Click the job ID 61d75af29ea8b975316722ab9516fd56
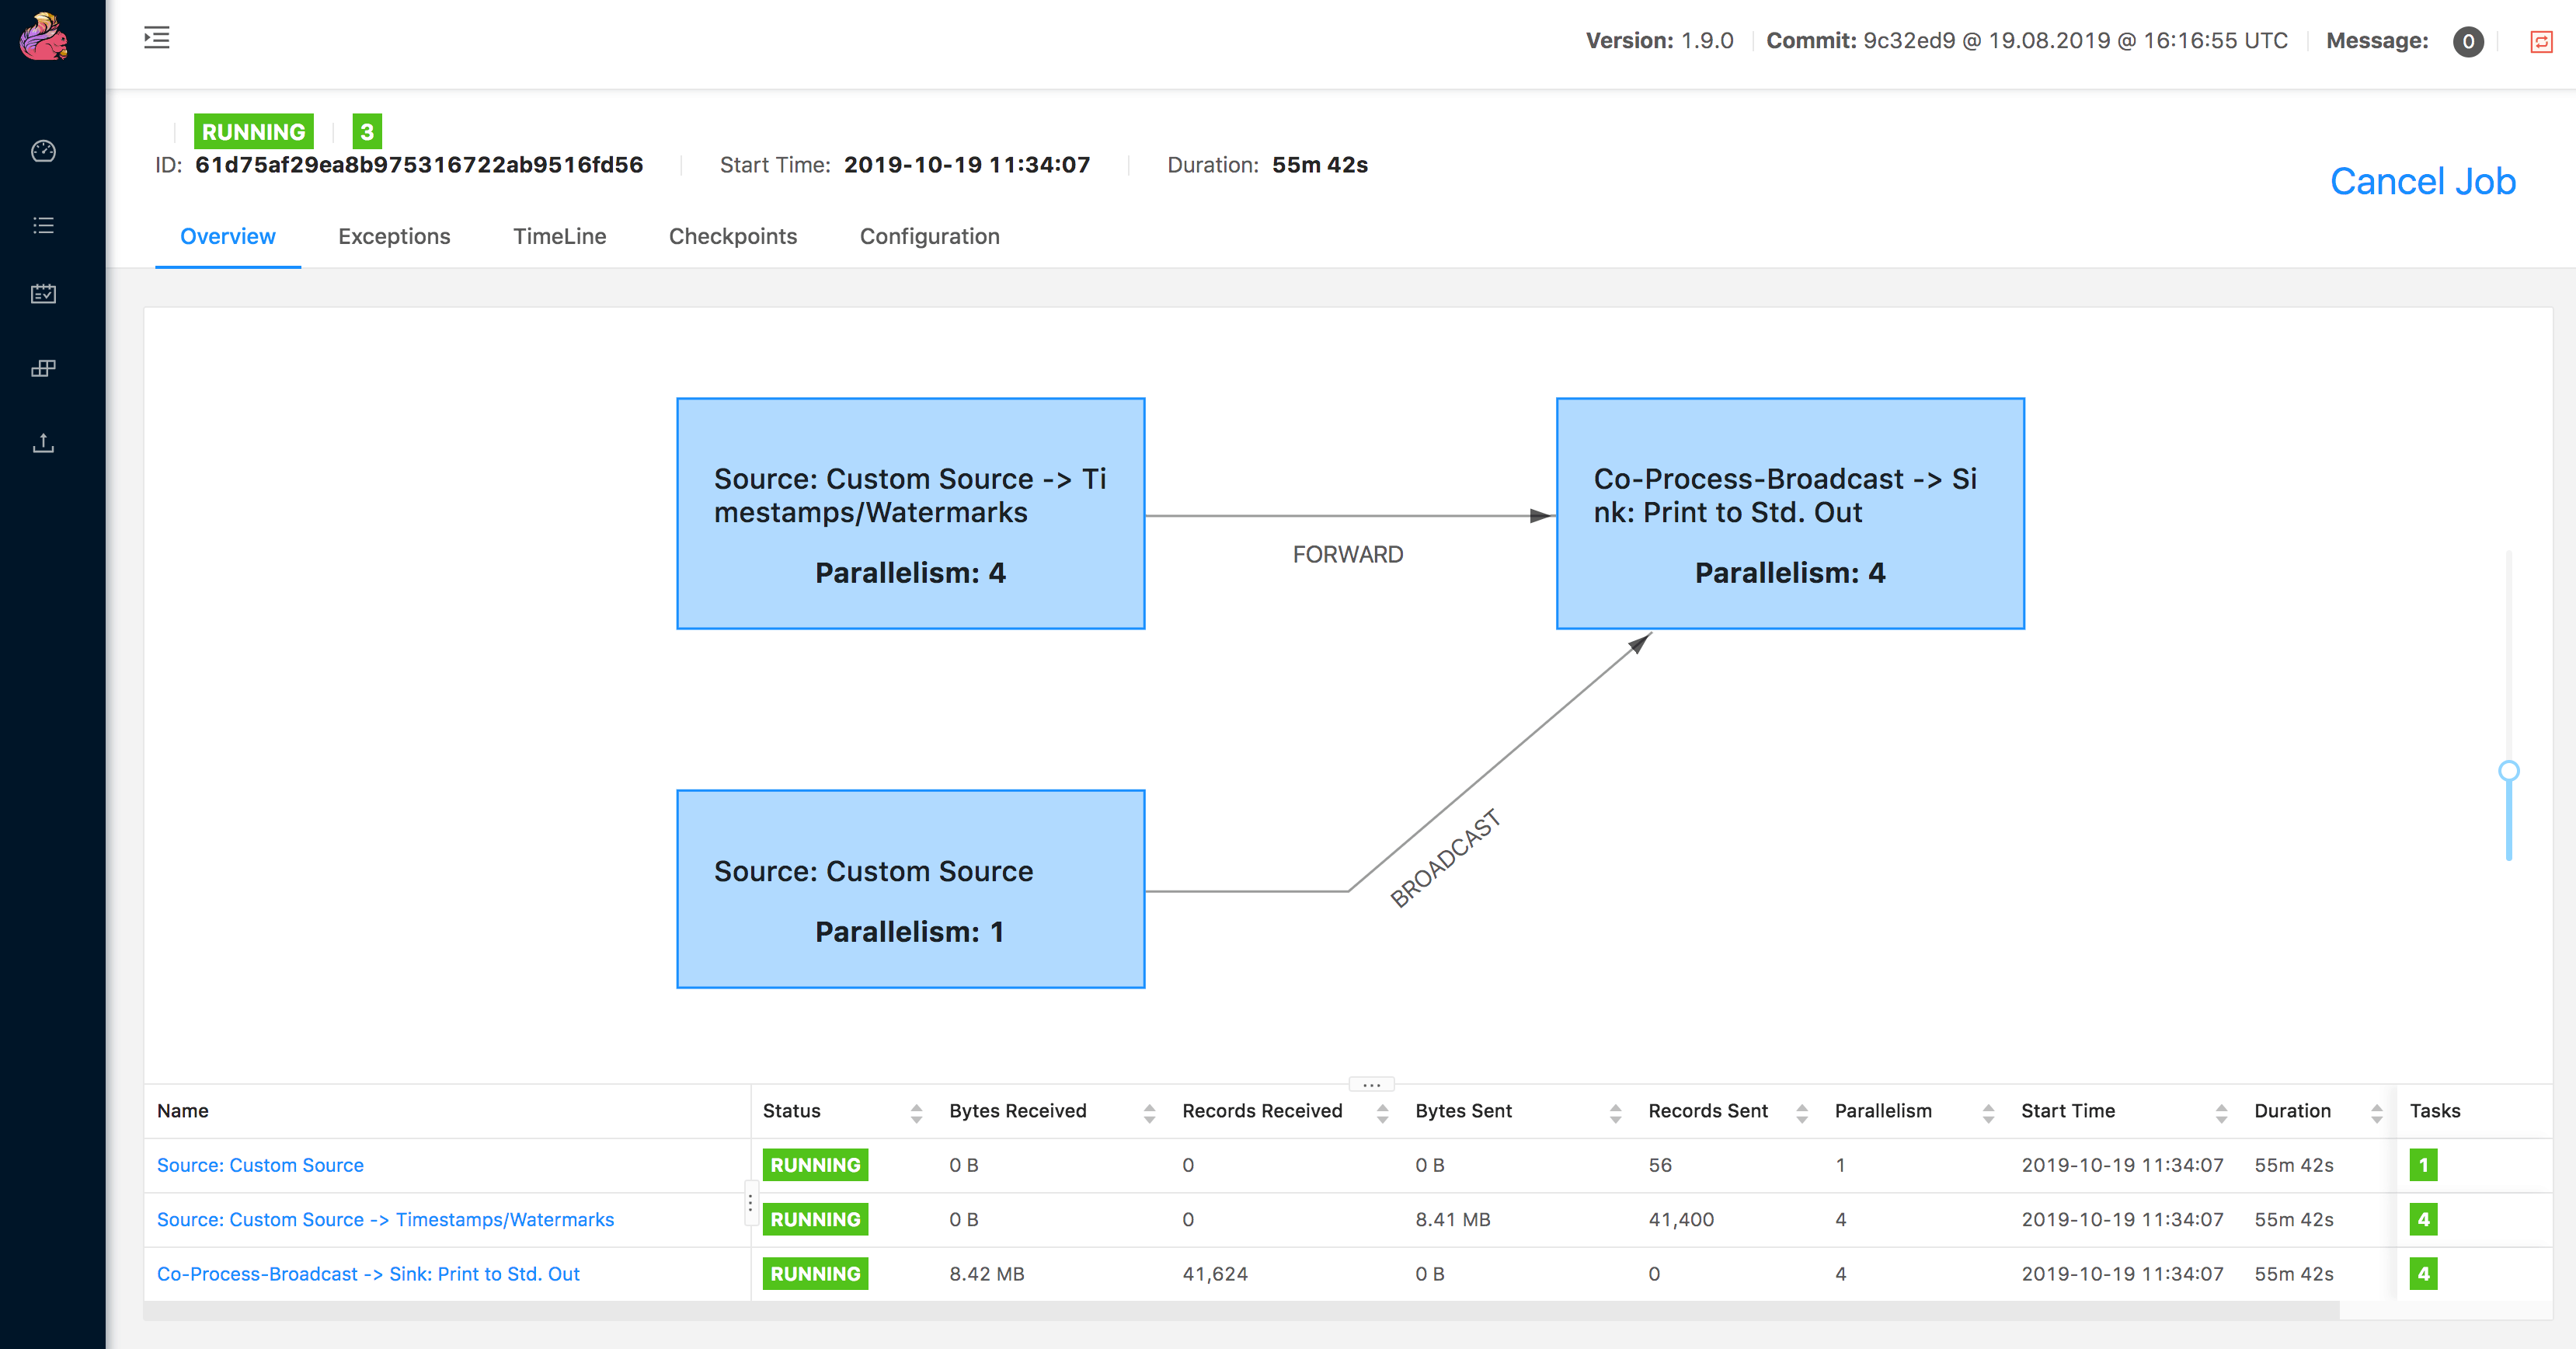Image resolution: width=2576 pixels, height=1349 pixels. click(x=418, y=165)
